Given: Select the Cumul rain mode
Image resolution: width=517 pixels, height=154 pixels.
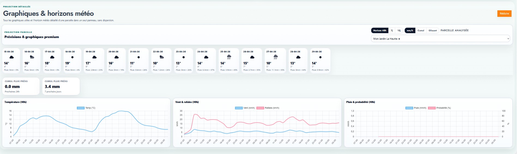Looking at the screenshot, I should pyautogui.click(x=421, y=30).
